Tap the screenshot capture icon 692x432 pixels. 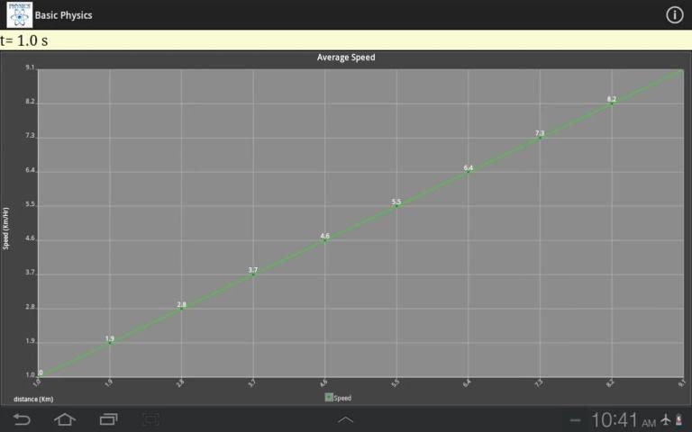(x=151, y=419)
